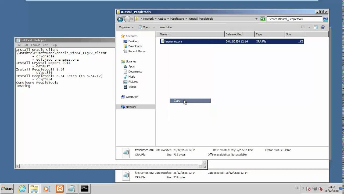
Task: Click the Windows Start button
Action: click(7, 189)
